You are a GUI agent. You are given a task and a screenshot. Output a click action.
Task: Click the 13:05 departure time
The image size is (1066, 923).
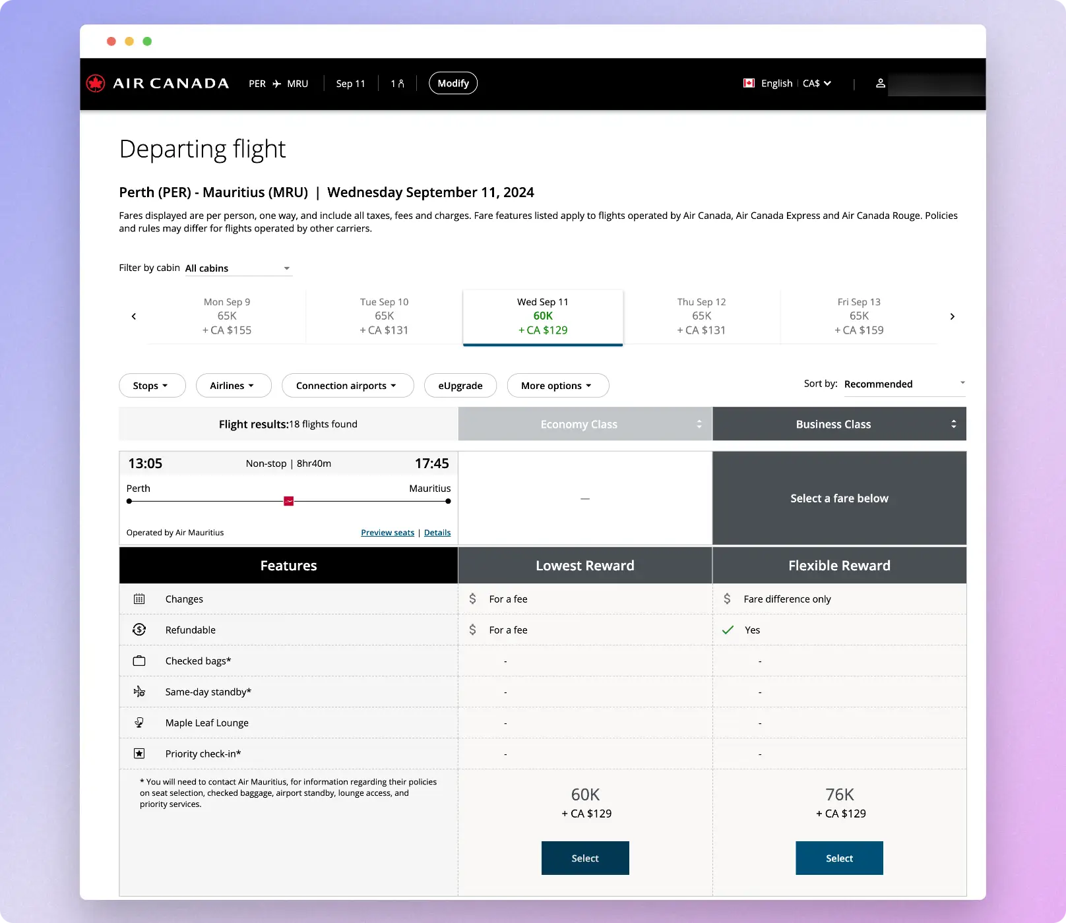(145, 463)
